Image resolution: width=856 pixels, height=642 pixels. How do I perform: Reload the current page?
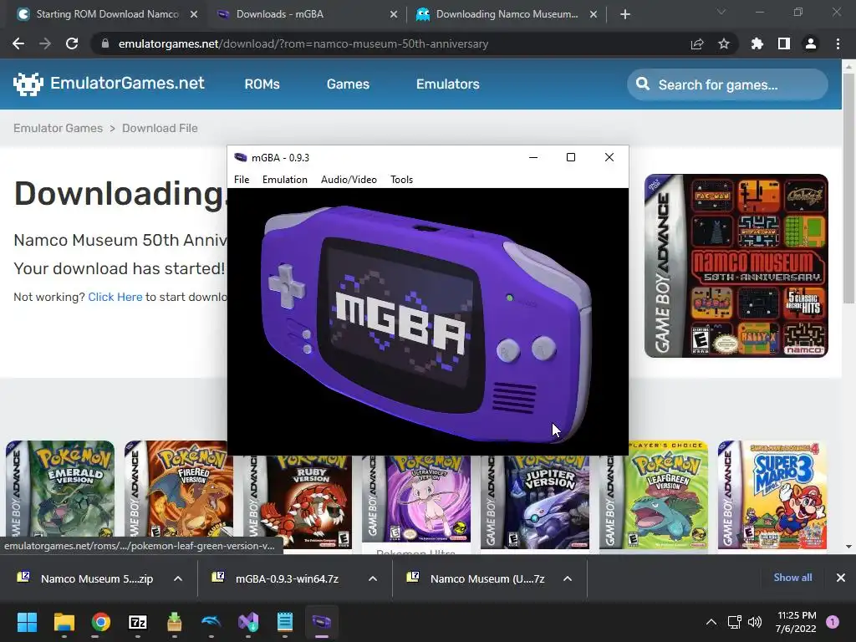(72, 43)
